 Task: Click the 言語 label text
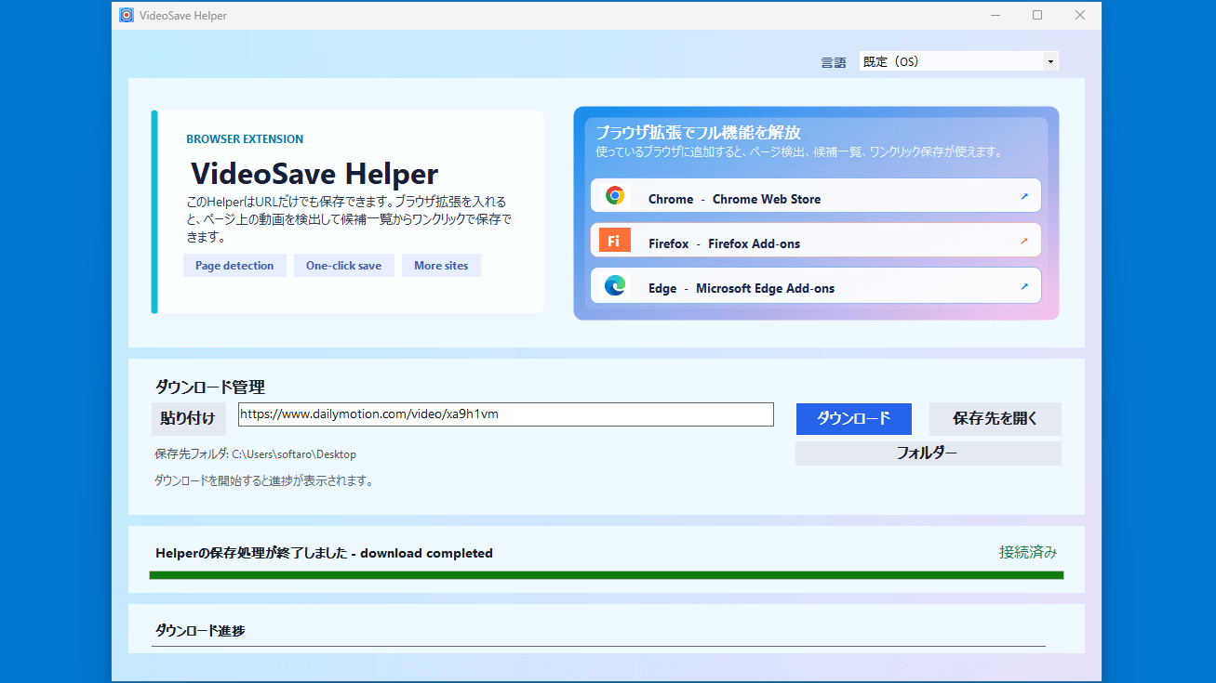pos(834,62)
